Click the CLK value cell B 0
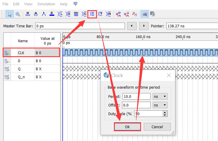Viewport: 218px width, 141px height. coord(47,53)
